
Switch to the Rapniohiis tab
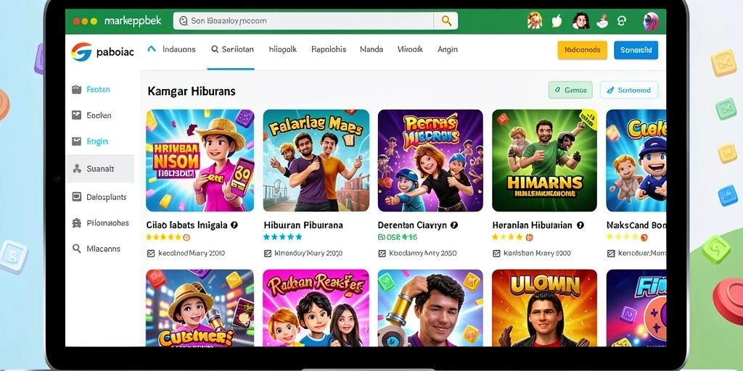pyautogui.click(x=329, y=49)
